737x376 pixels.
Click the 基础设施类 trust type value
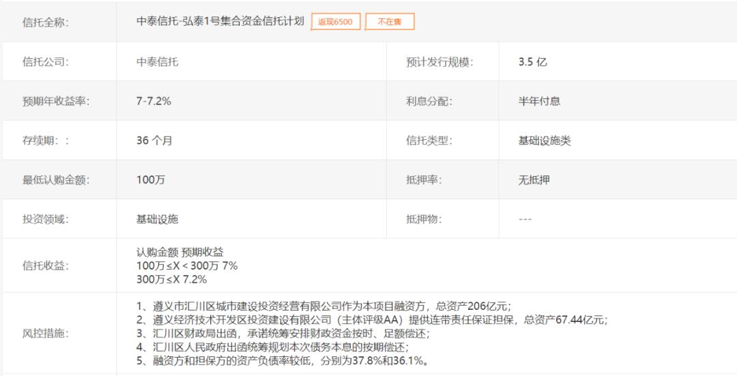545,141
